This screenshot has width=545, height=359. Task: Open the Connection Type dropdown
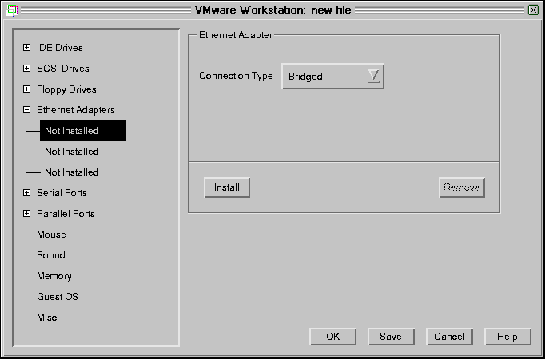332,77
